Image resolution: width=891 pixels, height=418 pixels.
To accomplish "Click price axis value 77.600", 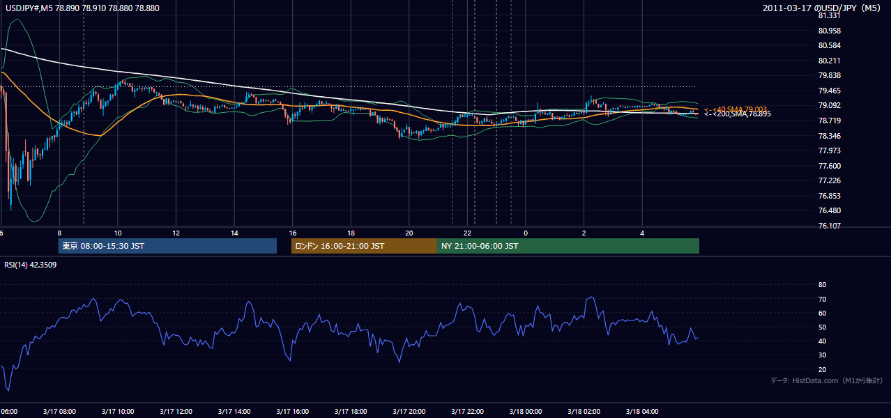I will pyautogui.click(x=829, y=166).
